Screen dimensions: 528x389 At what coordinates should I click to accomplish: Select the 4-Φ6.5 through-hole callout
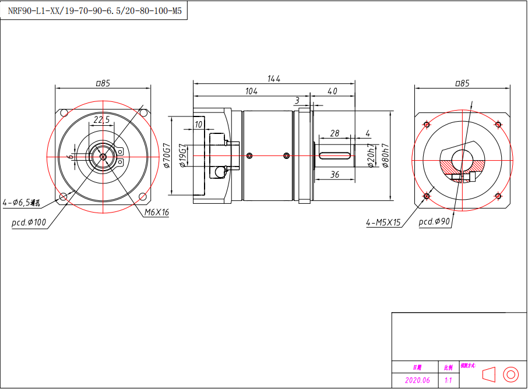click(22, 203)
